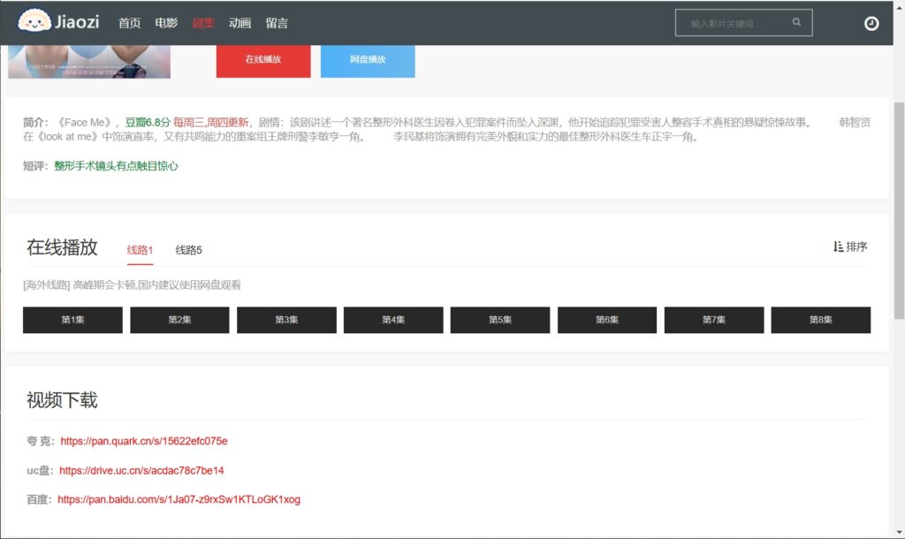905x539 pixels.
Task: Open the 动画 navigation item
Action: click(240, 23)
